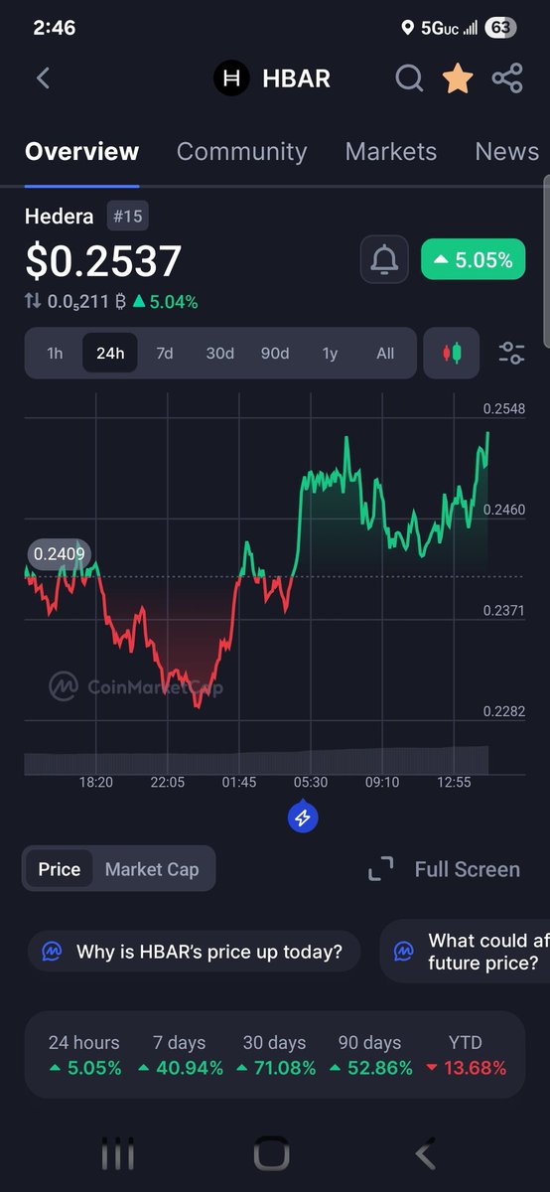Select the 1y chart range
The width and height of the screenshot is (550, 1192).
pos(330,353)
